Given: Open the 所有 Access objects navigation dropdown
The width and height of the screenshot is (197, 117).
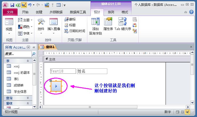Looking at the screenshot, I should click(28, 47).
